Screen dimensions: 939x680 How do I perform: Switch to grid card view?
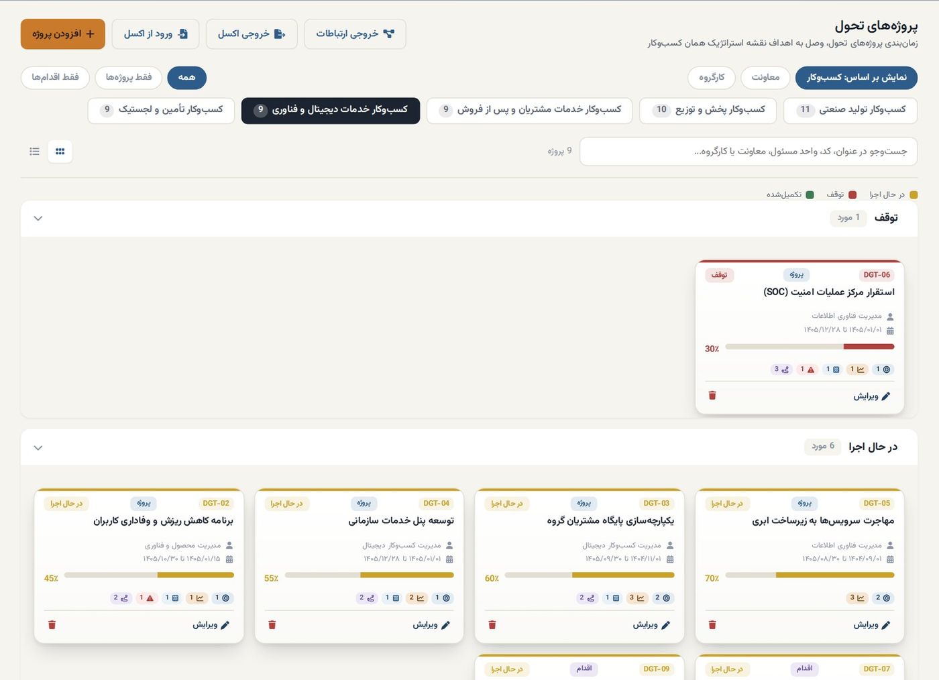(x=60, y=152)
